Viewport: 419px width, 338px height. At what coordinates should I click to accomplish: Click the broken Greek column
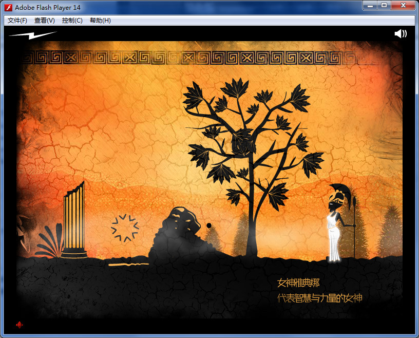tap(74, 220)
